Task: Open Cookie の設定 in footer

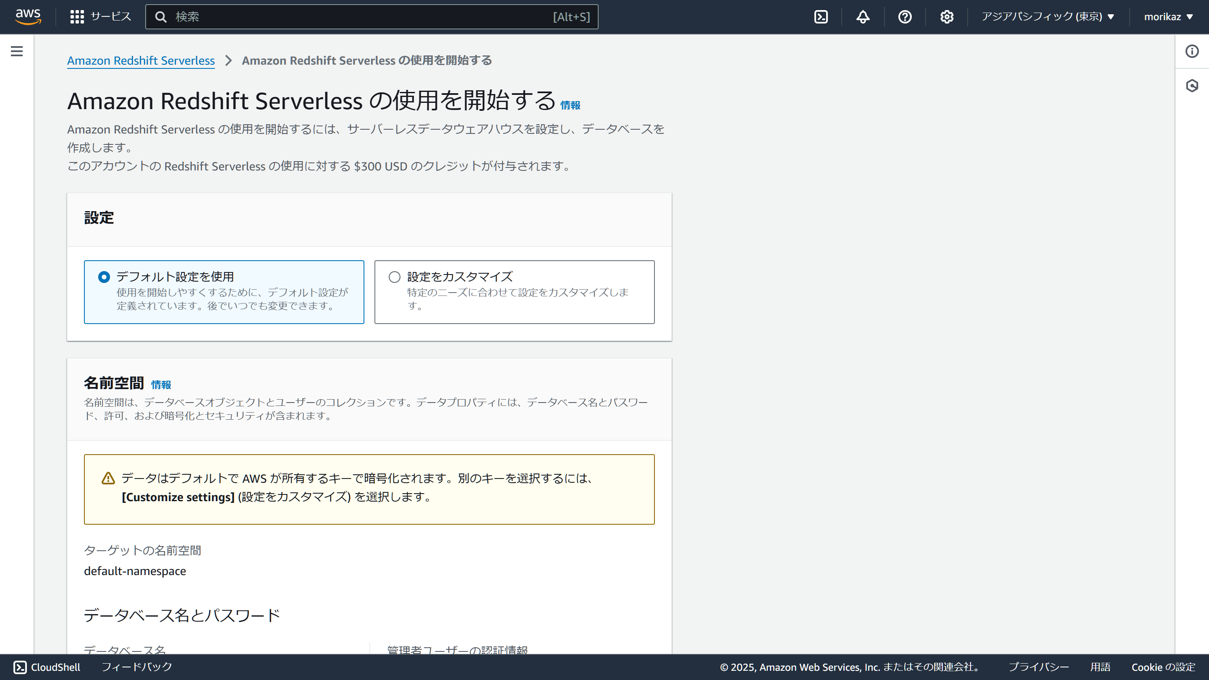Action: 1163,667
